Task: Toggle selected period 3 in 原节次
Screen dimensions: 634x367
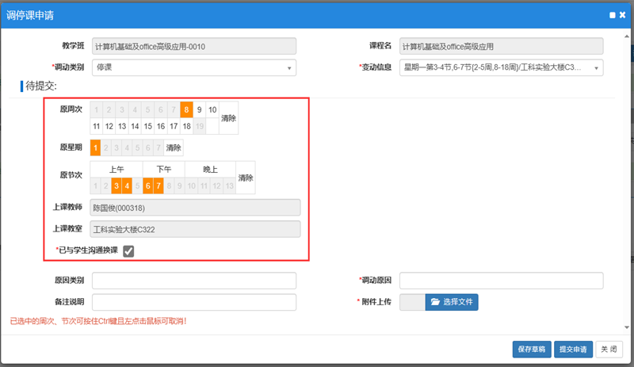Action: (116, 185)
